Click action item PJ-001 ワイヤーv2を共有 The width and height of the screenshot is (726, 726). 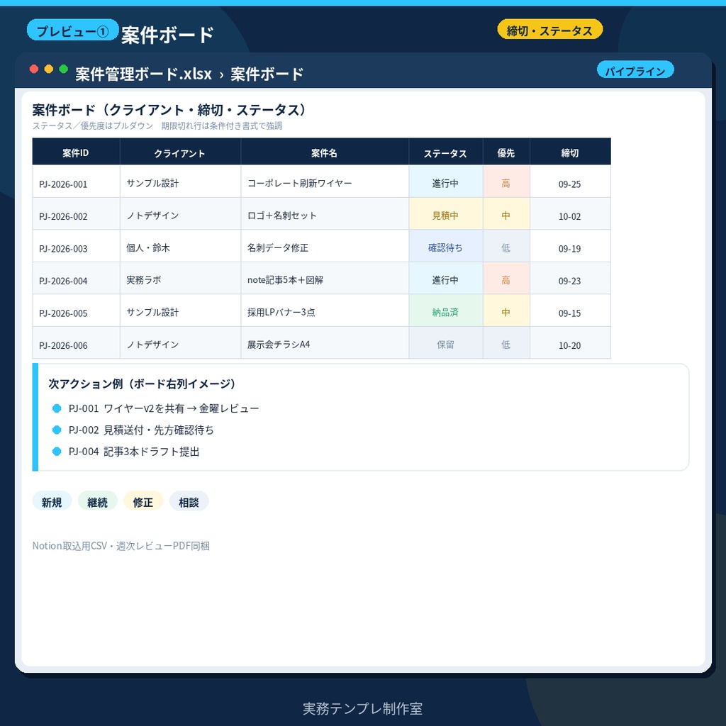(x=155, y=408)
